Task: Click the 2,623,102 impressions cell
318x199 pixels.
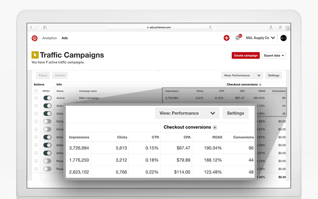Action: point(79,172)
